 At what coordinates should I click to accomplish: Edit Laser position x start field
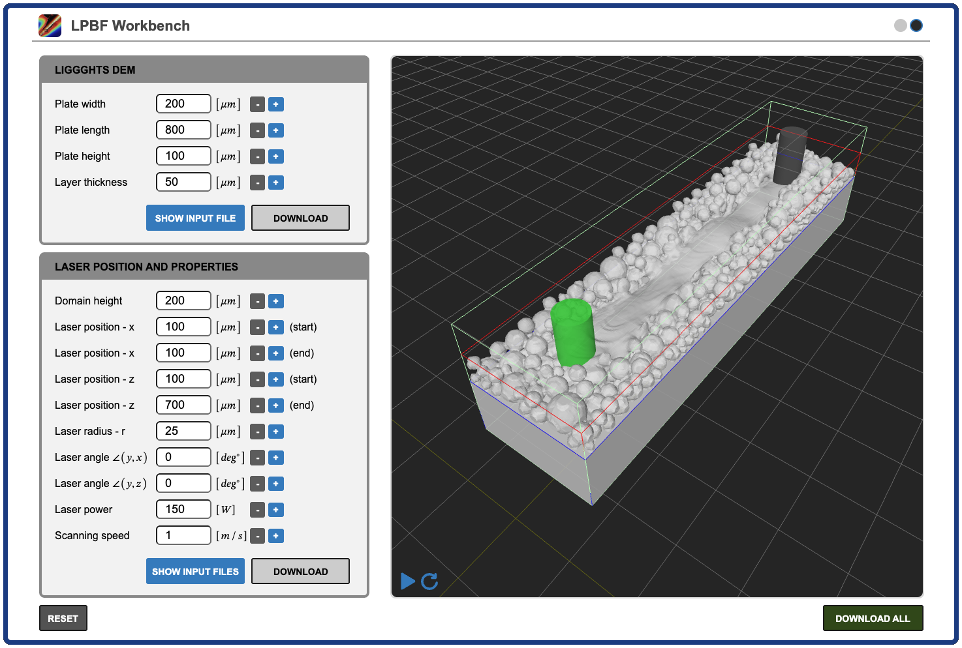tap(183, 327)
